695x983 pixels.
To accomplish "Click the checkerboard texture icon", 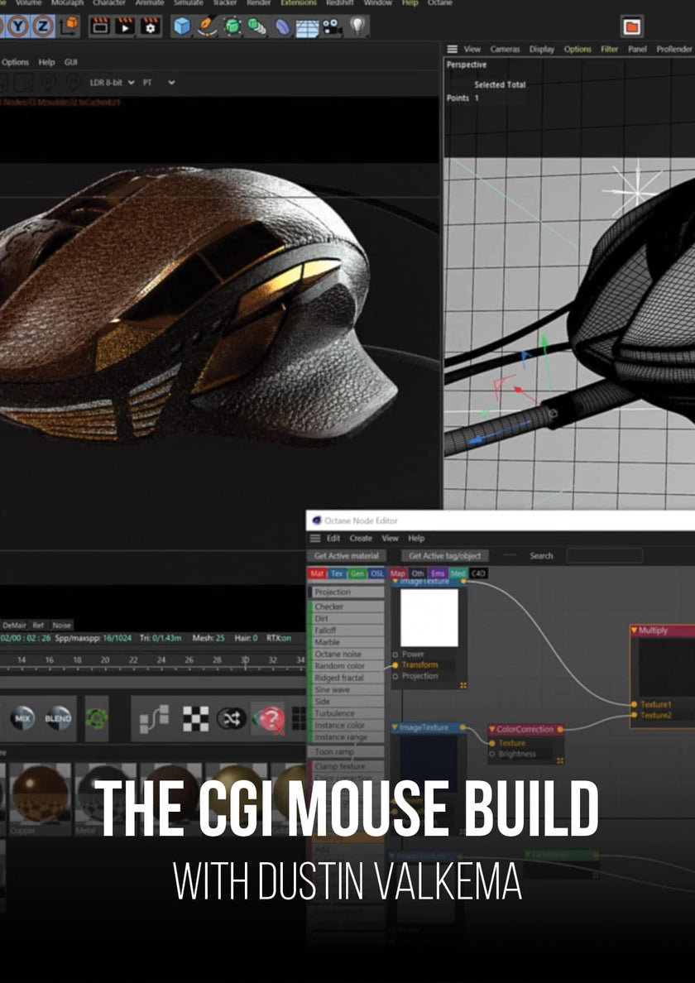I will [x=195, y=718].
